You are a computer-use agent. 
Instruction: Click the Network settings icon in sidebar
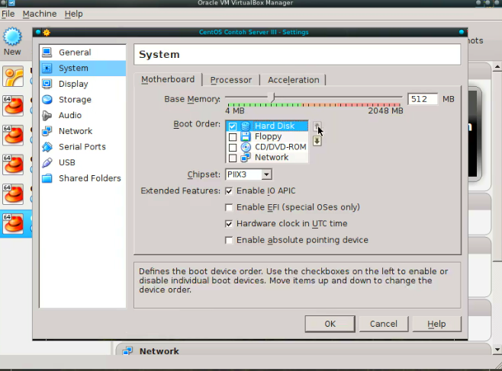[x=47, y=131]
